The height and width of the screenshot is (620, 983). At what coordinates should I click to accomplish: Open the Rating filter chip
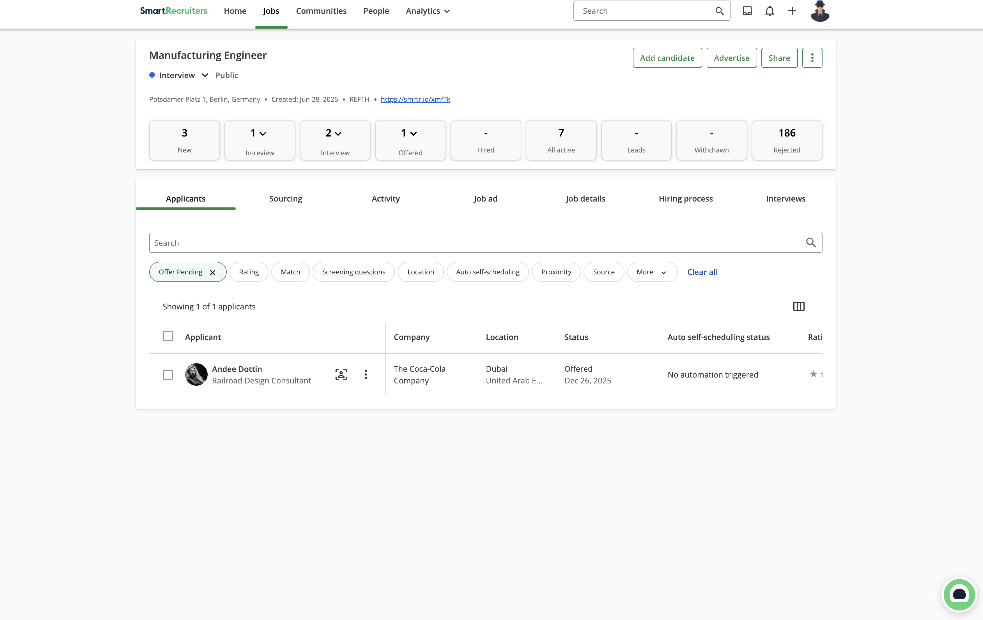249,272
